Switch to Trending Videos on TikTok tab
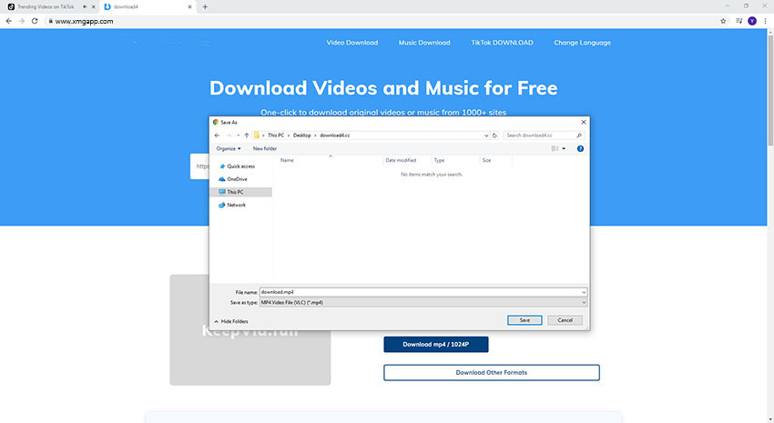This screenshot has width=774, height=423. pos(46,7)
